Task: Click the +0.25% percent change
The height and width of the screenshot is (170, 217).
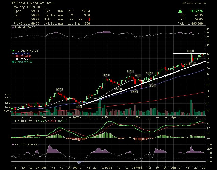Action: 196,11
